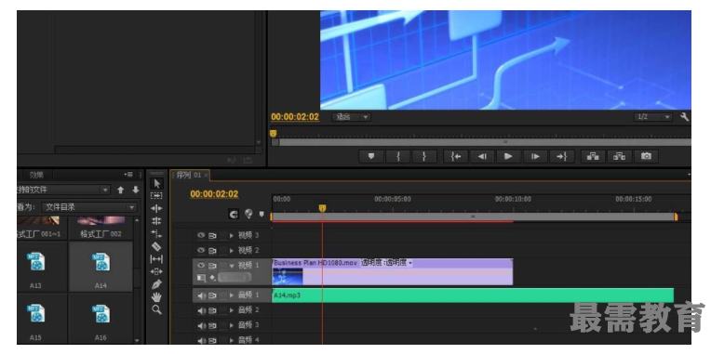The height and width of the screenshot is (354, 711).
Task: Open the 效果 panel tab
Action: coord(36,175)
